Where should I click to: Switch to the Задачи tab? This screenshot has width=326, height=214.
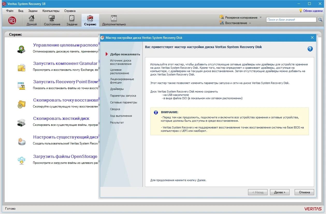click(x=72, y=20)
